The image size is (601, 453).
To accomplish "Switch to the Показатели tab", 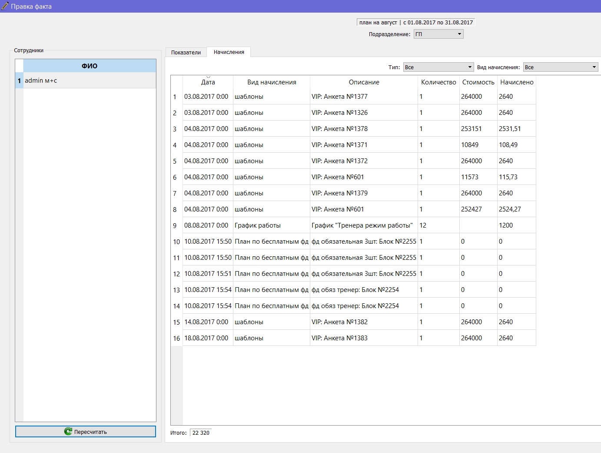I will tap(186, 52).
